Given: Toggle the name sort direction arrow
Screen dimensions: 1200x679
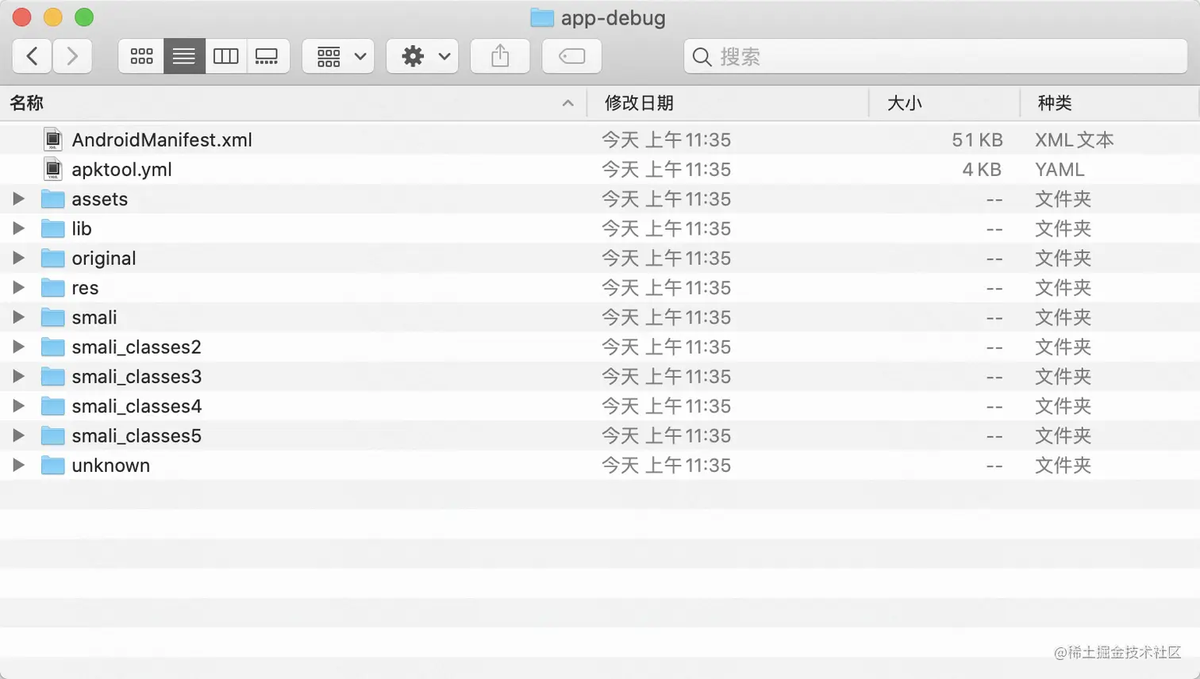Looking at the screenshot, I should (x=567, y=103).
